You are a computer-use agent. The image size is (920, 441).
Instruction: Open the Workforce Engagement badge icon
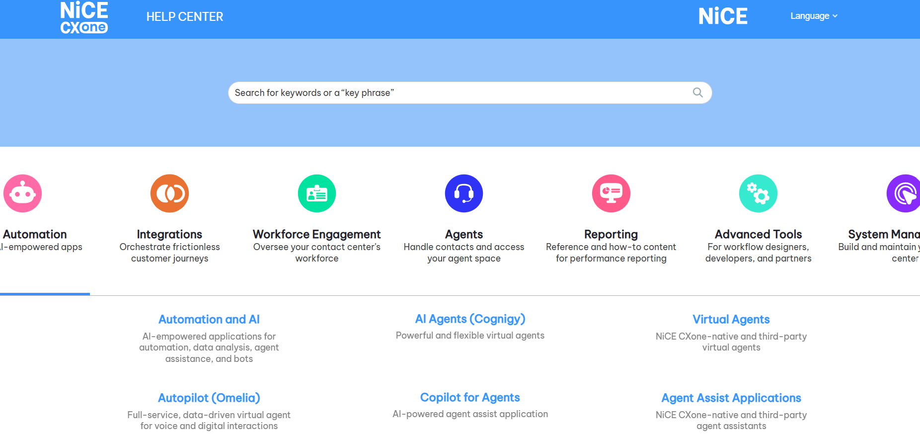point(317,193)
